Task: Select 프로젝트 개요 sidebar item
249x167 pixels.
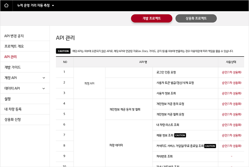Action: pyautogui.click(x=14, y=46)
